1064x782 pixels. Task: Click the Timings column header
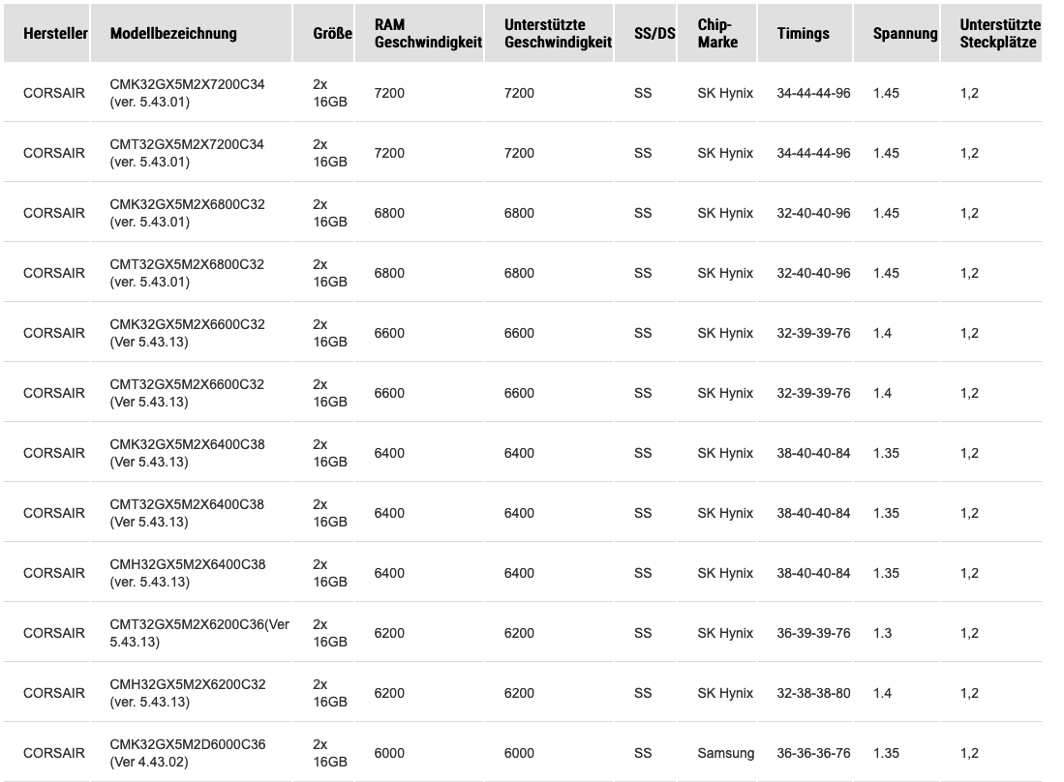803,33
